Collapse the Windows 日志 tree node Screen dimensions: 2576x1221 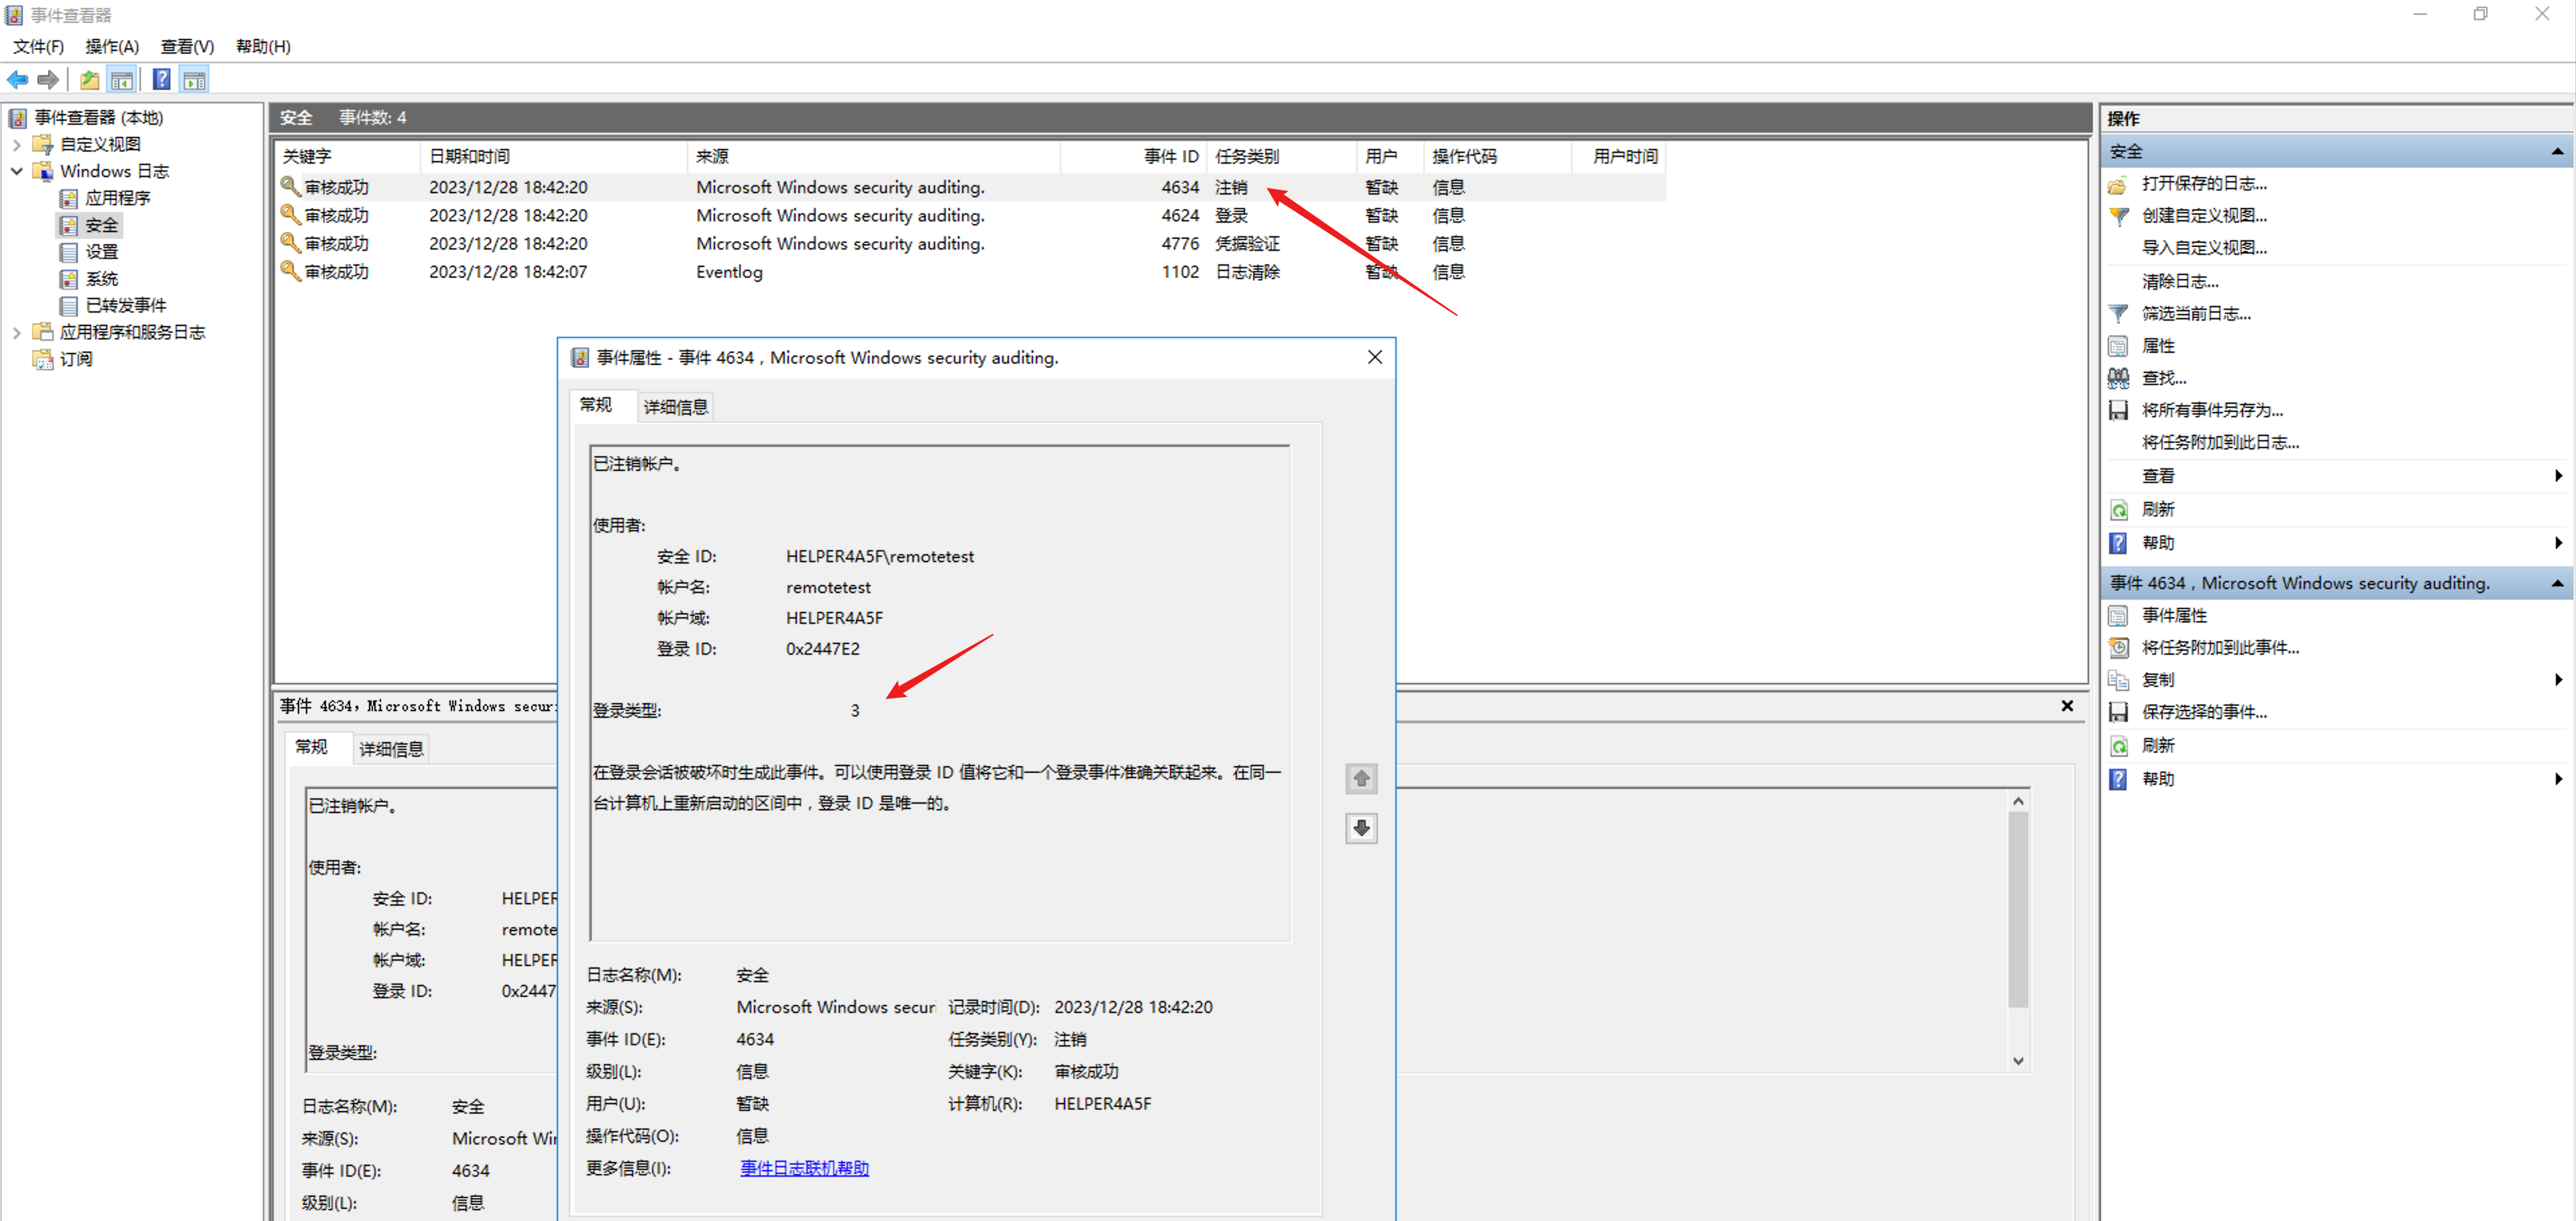pos(16,172)
